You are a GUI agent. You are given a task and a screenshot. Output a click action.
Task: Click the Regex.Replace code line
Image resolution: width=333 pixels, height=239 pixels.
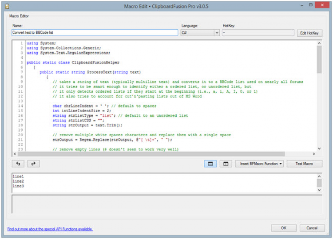click(x=112, y=140)
